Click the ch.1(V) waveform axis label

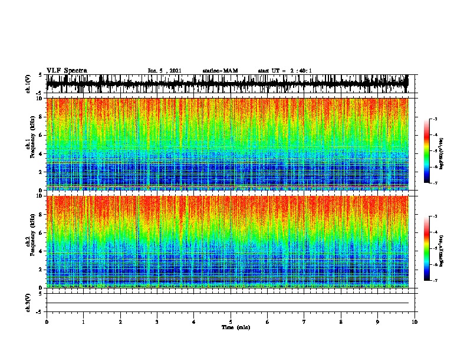pos(28,84)
